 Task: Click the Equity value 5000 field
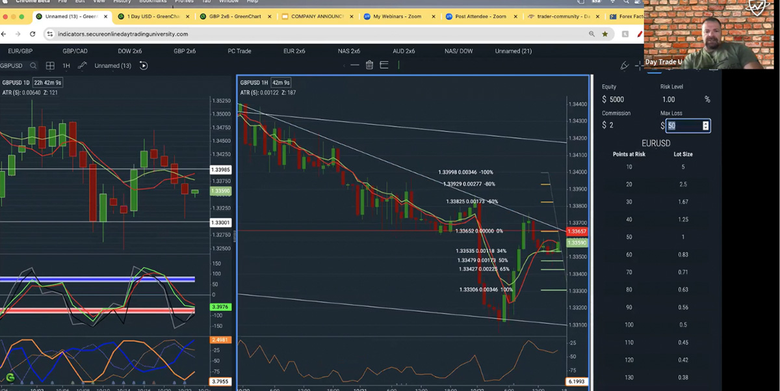617,100
